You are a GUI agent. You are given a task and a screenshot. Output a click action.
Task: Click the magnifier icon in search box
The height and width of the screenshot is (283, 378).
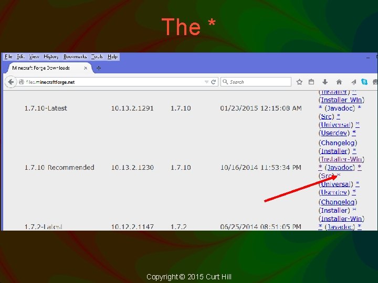pyautogui.click(x=225, y=82)
